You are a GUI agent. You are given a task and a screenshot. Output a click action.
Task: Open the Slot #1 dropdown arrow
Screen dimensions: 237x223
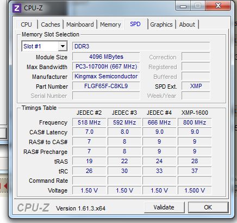click(63, 46)
